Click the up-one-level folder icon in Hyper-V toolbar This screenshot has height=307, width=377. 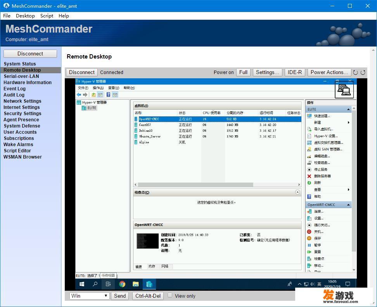point(93,95)
